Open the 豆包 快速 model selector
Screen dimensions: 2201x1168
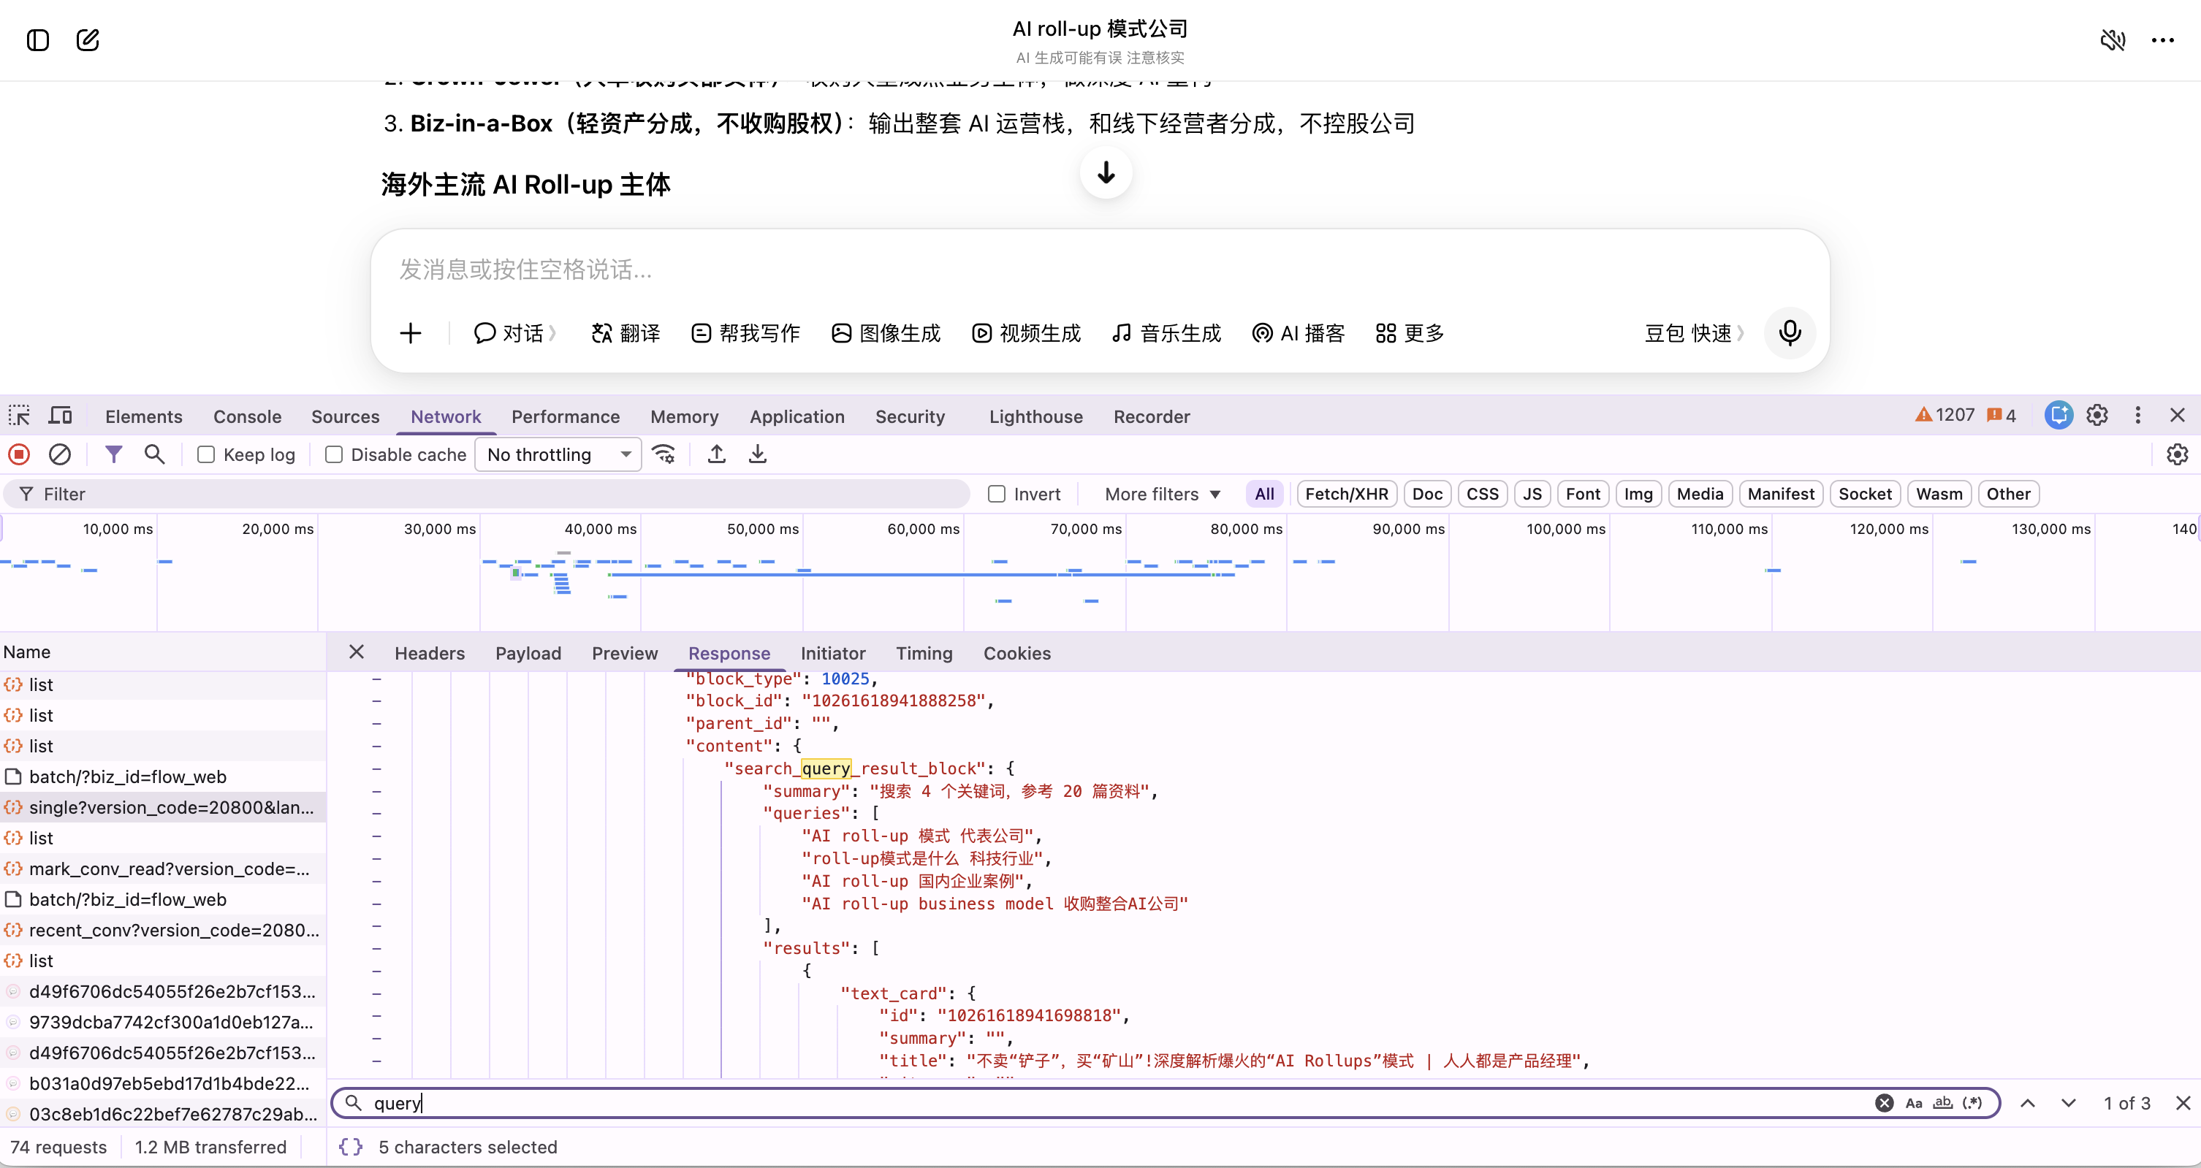click(1695, 333)
